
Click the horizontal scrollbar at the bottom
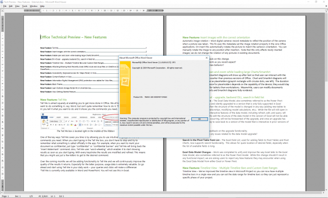click(x=163, y=193)
